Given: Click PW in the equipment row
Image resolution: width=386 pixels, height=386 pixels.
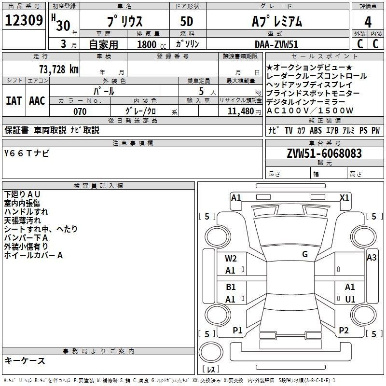Looking at the screenshot, I should pos(376,130).
